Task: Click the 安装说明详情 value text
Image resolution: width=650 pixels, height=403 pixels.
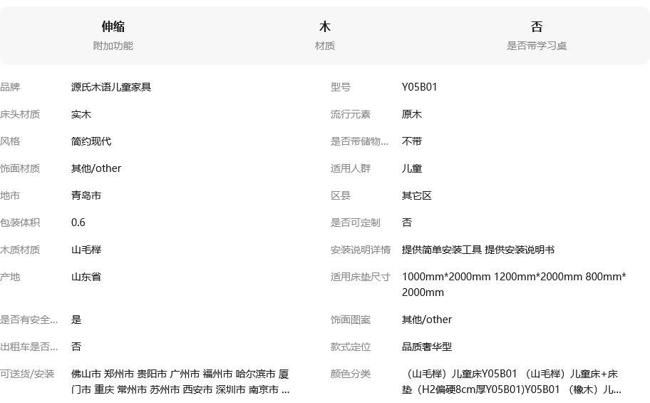Action: click(478, 250)
